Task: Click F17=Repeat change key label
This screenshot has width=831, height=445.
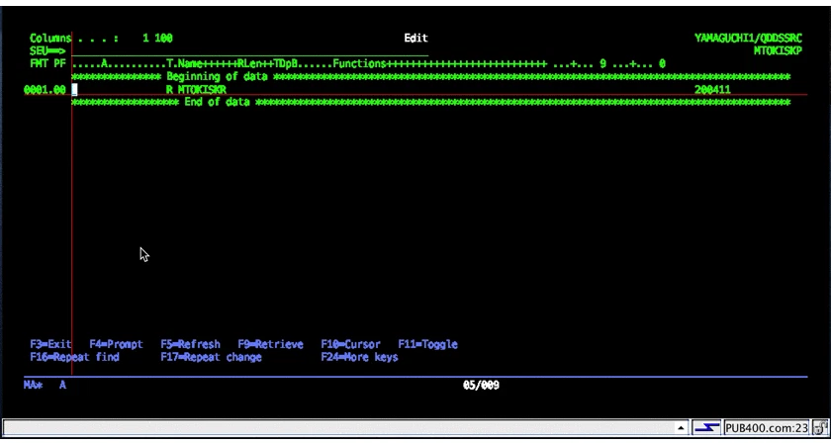Action: (x=211, y=357)
